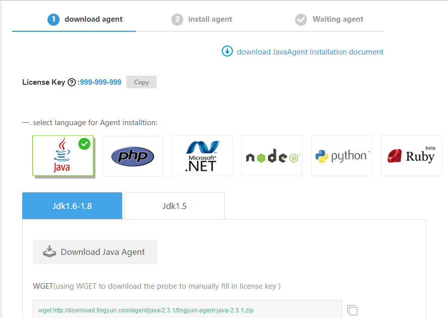448x318 pixels.
Task: Click the wget command text field
Action: [187, 309]
